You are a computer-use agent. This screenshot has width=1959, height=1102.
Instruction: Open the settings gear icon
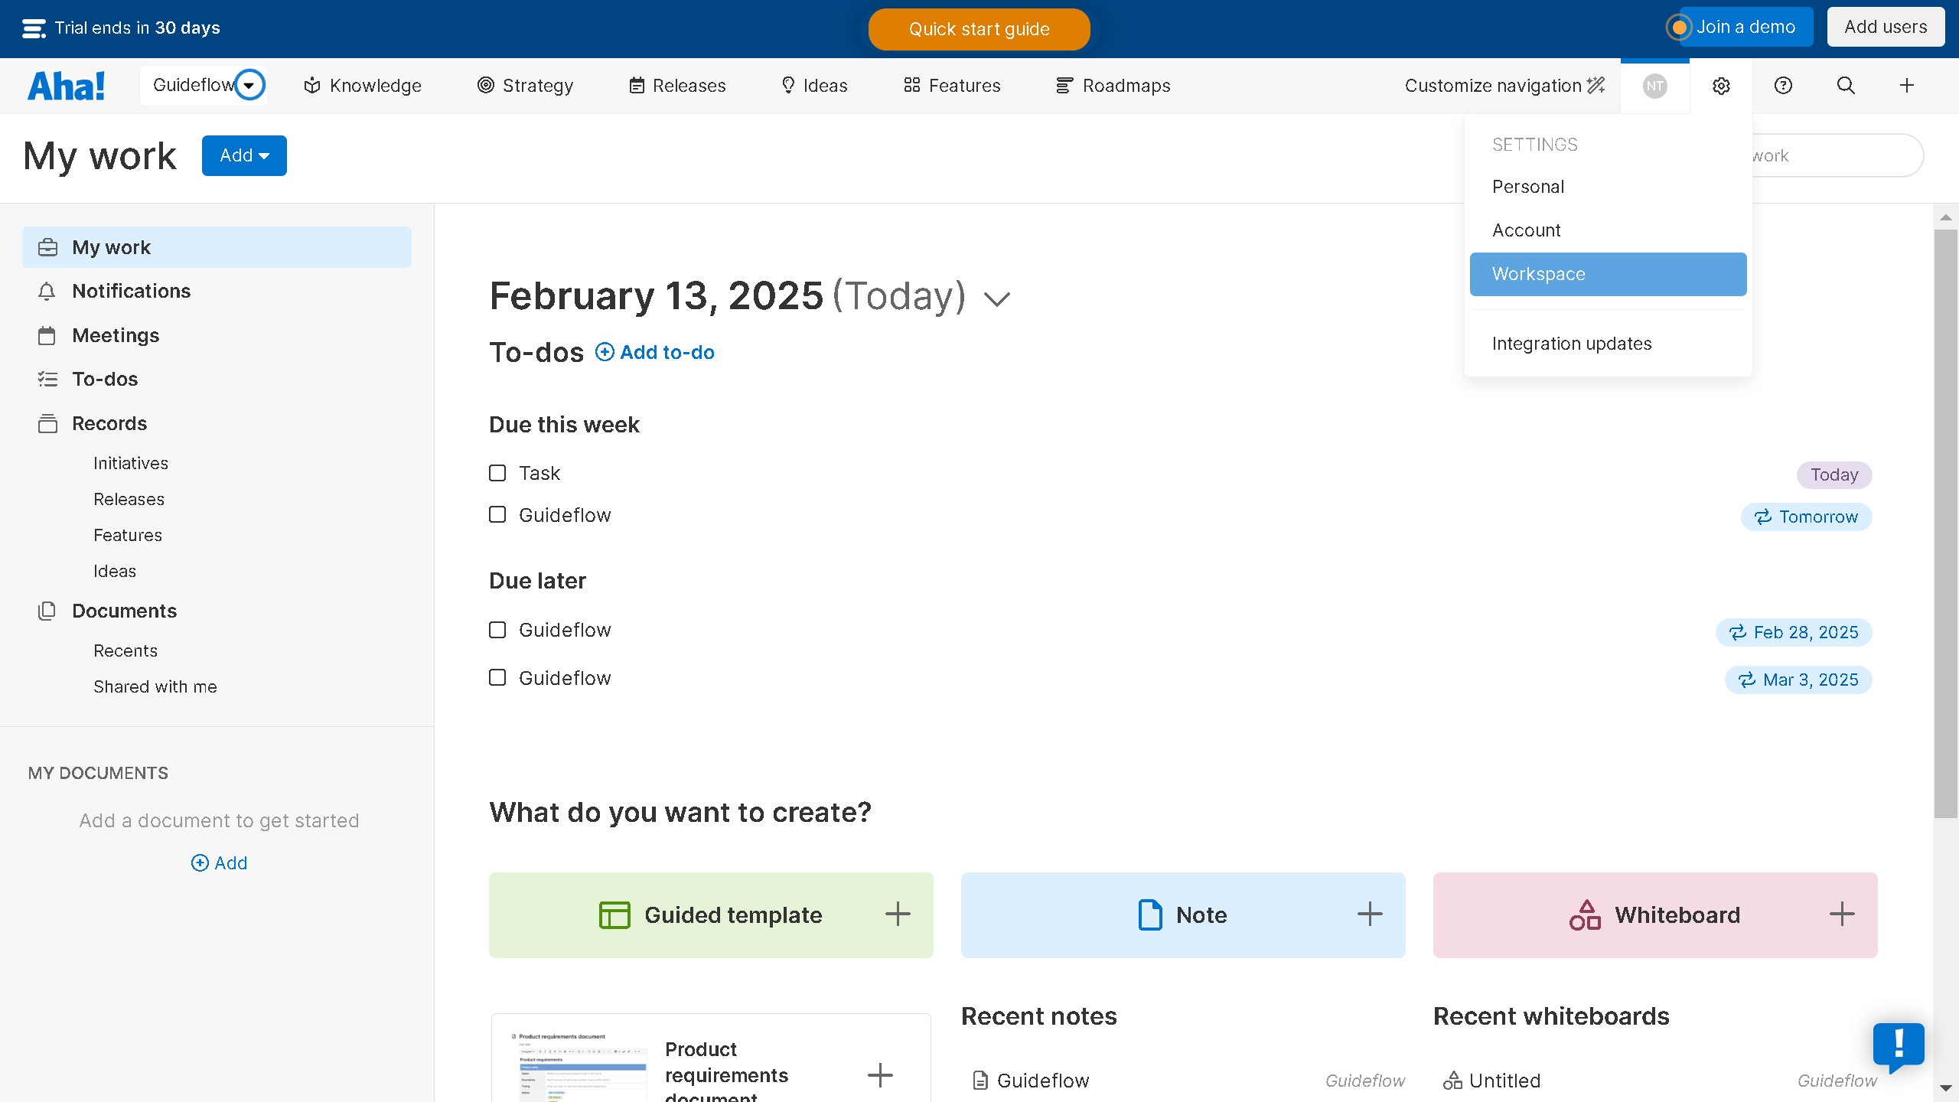[x=1721, y=86]
